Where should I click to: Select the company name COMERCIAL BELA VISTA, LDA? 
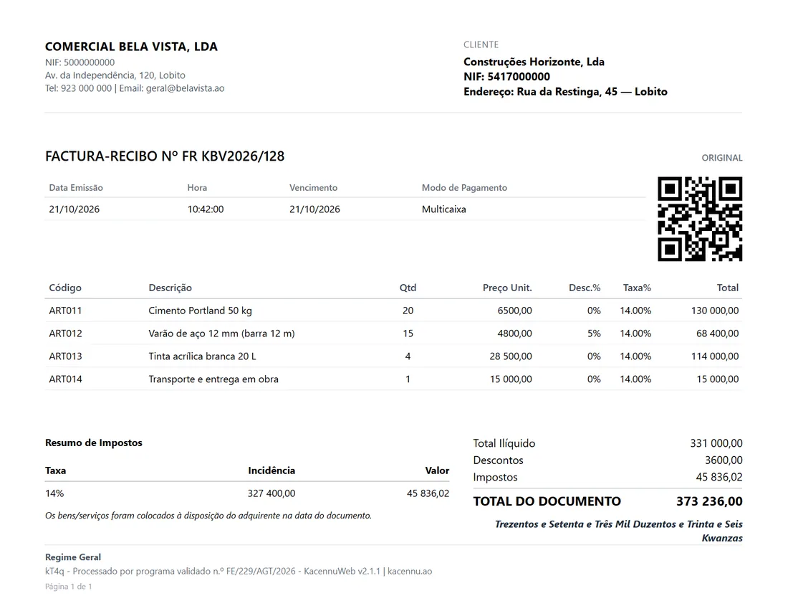131,47
